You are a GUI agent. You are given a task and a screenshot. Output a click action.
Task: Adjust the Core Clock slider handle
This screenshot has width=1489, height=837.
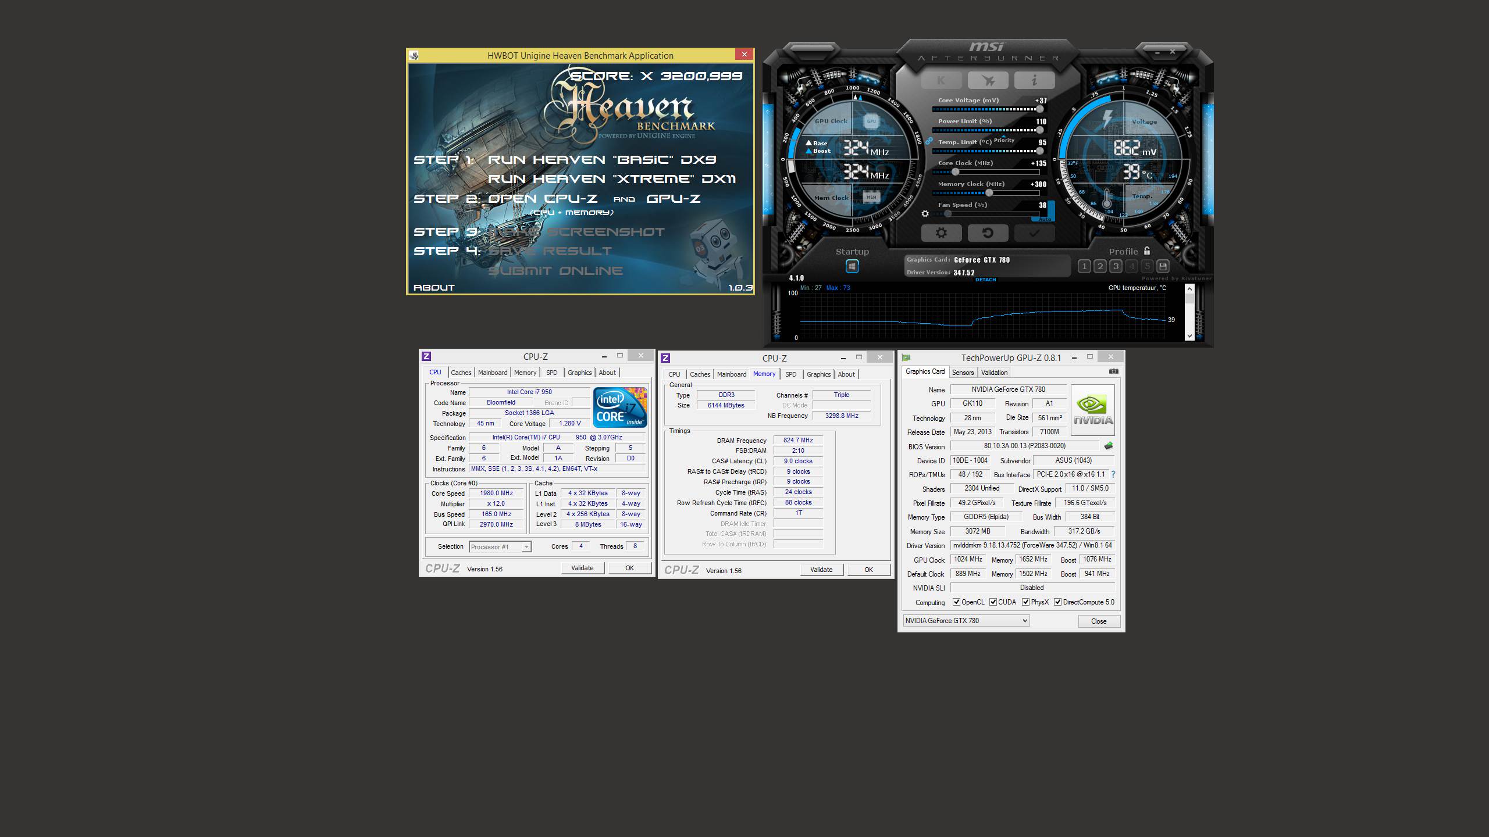click(x=955, y=171)
